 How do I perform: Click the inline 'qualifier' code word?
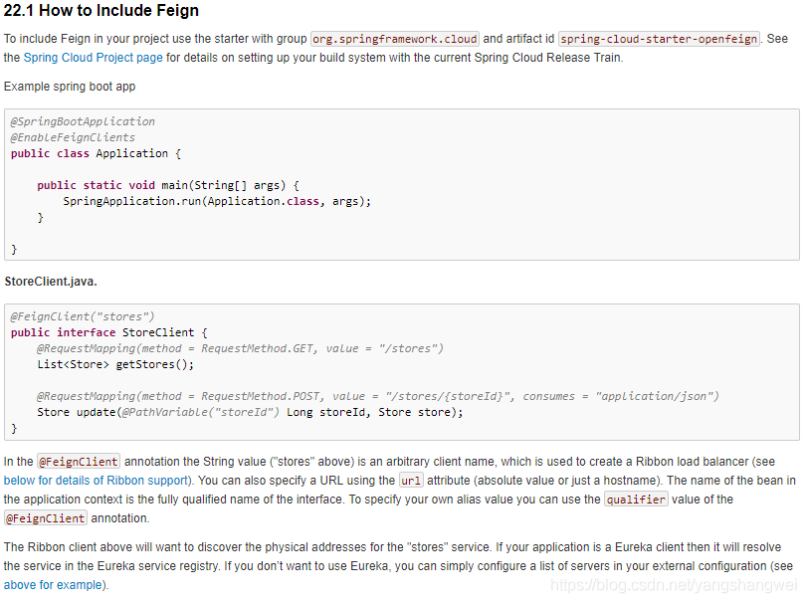click(636, 500)
